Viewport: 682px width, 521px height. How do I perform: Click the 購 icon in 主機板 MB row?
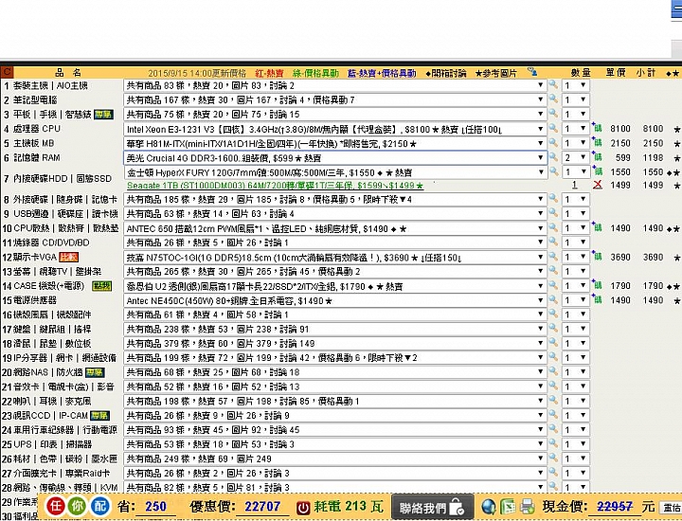pyautogui.click(x=597, y=143)
